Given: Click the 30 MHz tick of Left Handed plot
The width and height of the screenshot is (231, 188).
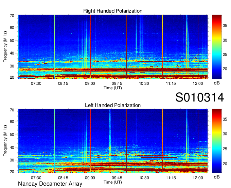Looking at the screenshot, I should 12,160.
